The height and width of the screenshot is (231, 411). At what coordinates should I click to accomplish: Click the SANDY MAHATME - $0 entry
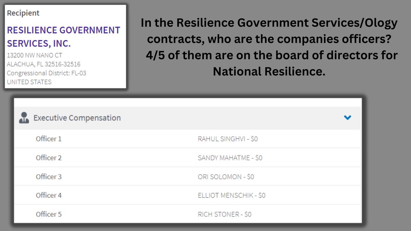(x=230, y=158)
